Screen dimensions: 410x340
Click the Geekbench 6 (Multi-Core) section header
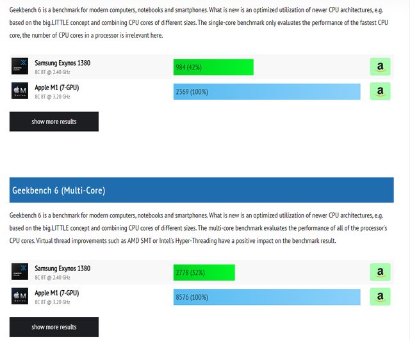click(x=201, y=190)
